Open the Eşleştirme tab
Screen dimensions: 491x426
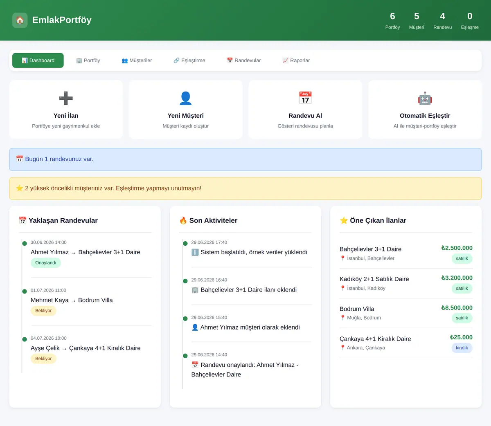point(189,61)
